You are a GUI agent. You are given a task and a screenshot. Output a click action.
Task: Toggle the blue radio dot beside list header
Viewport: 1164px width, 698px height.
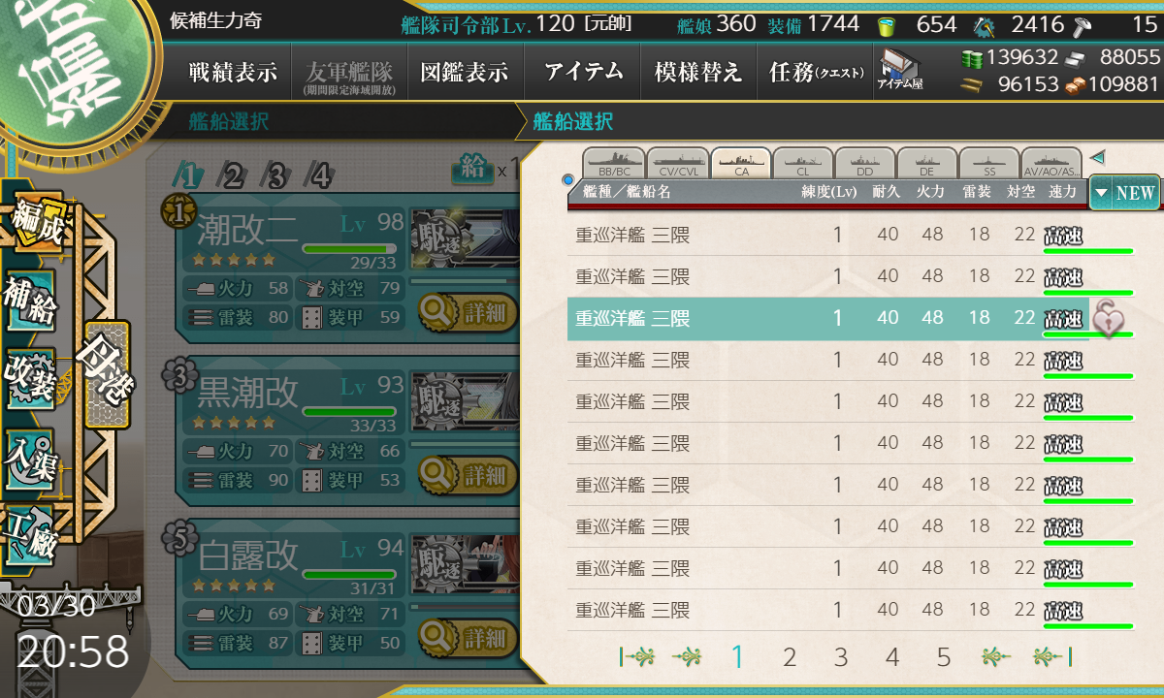567,180
